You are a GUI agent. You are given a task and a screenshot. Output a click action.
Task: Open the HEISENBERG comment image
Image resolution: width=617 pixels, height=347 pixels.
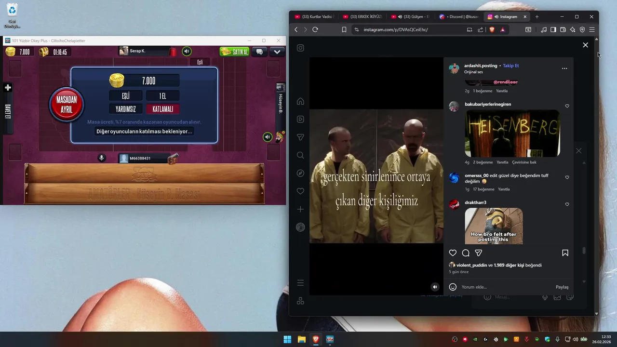click(x=512, y=133)
